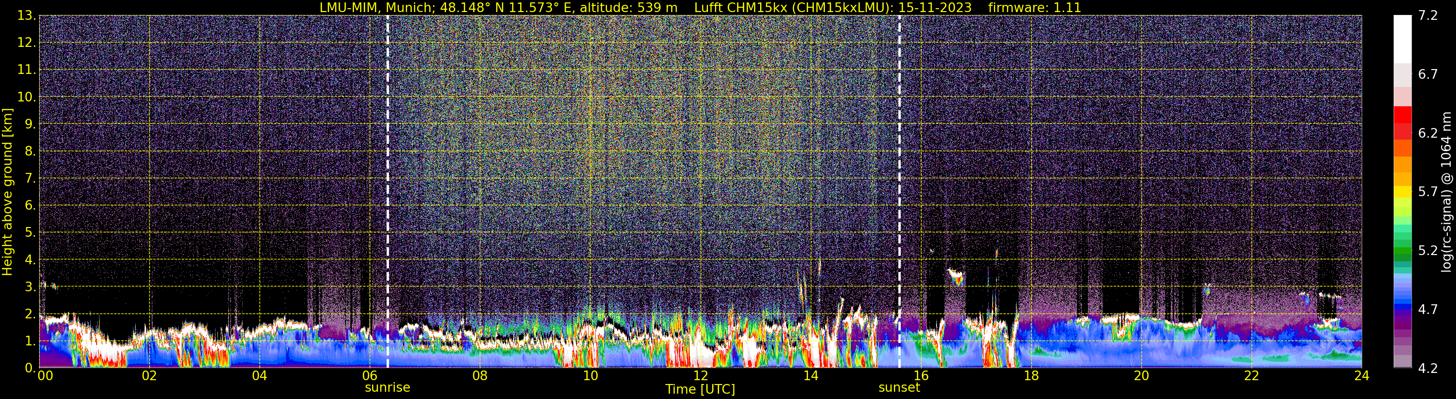Screen dimensions: 1456x399
Task: Click 'LMU-MIM, Munich' in the plot title
Action: [377, 8]
